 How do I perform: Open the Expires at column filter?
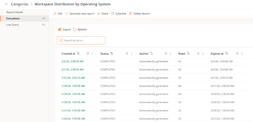point(237,54)
